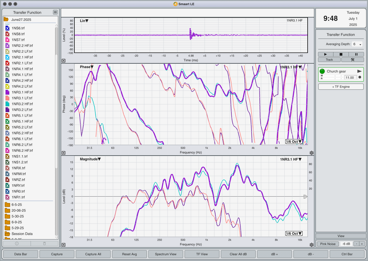Open the 6-5-25 session folder
This screenshot has width=368, height=261.
coord(17,205)
